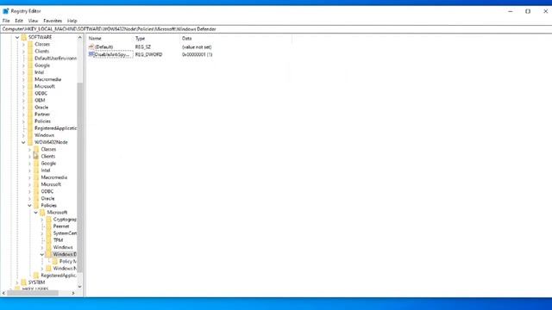Click the SystemCertificates folder icon

(x=49, y=233)
